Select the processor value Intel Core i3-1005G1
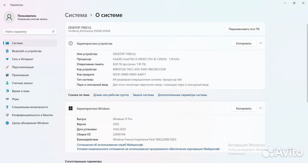308x163 pixels. [146, 59]
